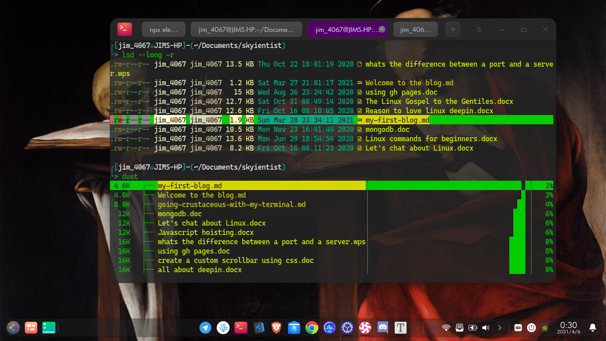Open the deepin Launcher
This screenshot has height=341, width=606.
click(13, 328)
